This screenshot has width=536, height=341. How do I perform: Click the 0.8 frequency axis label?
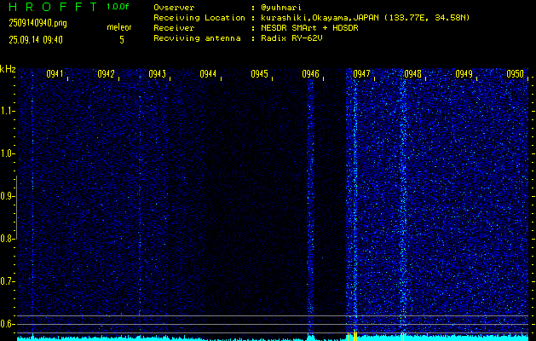(7, 239)
